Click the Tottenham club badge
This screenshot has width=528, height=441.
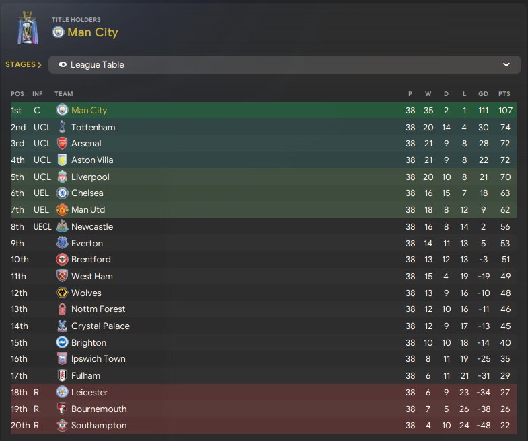pyautogui.click(x=62, y=127)
